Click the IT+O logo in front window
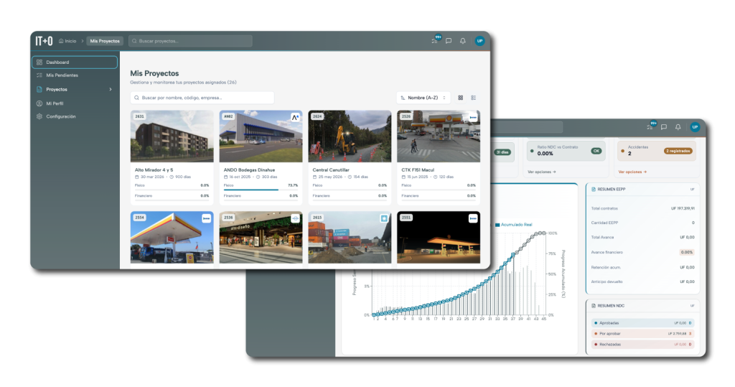This screenshot has width=735, height=387. click(44, 41)
